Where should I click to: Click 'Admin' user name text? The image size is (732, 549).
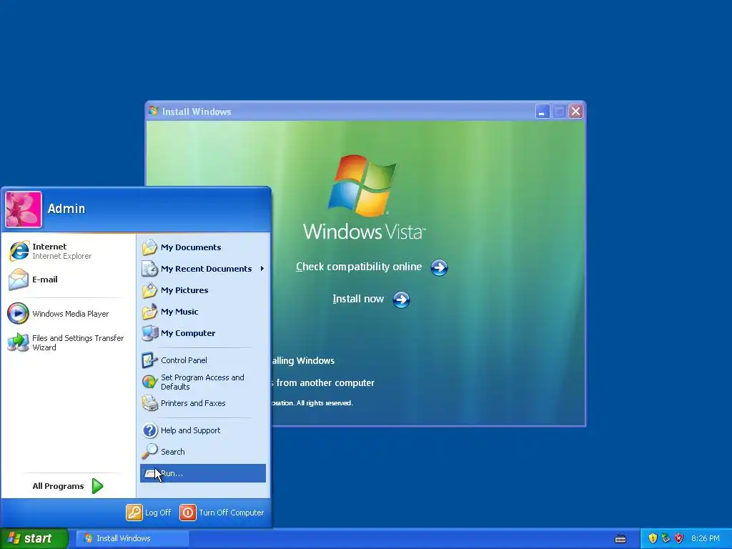[66, 209]
